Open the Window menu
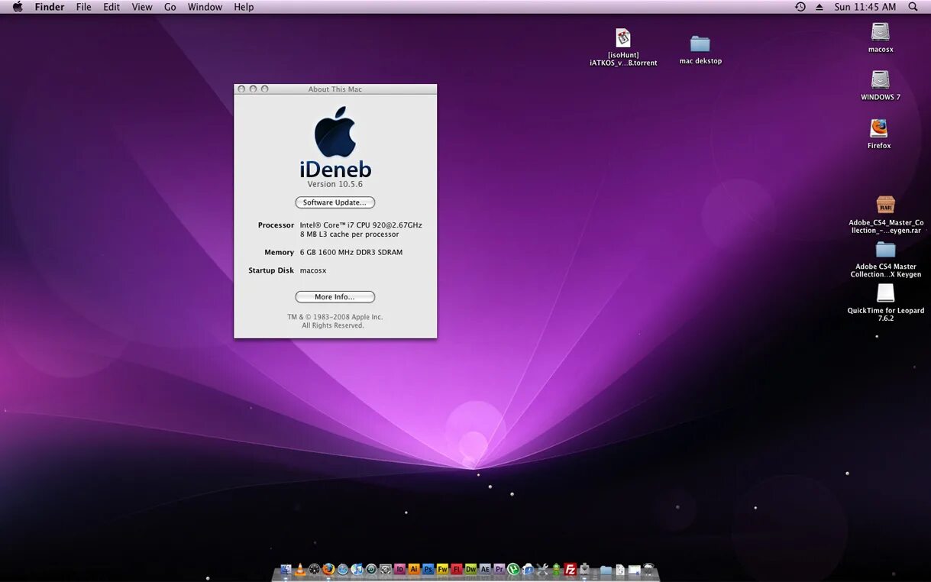931x582 pixels. (205, 7)
